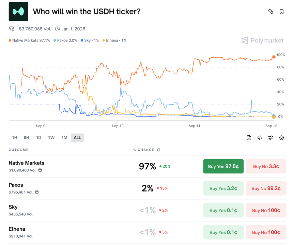Viewport: 293px width, 247px height.
Task: Open the market rules document icon
Action: click(x=249, y=138)
